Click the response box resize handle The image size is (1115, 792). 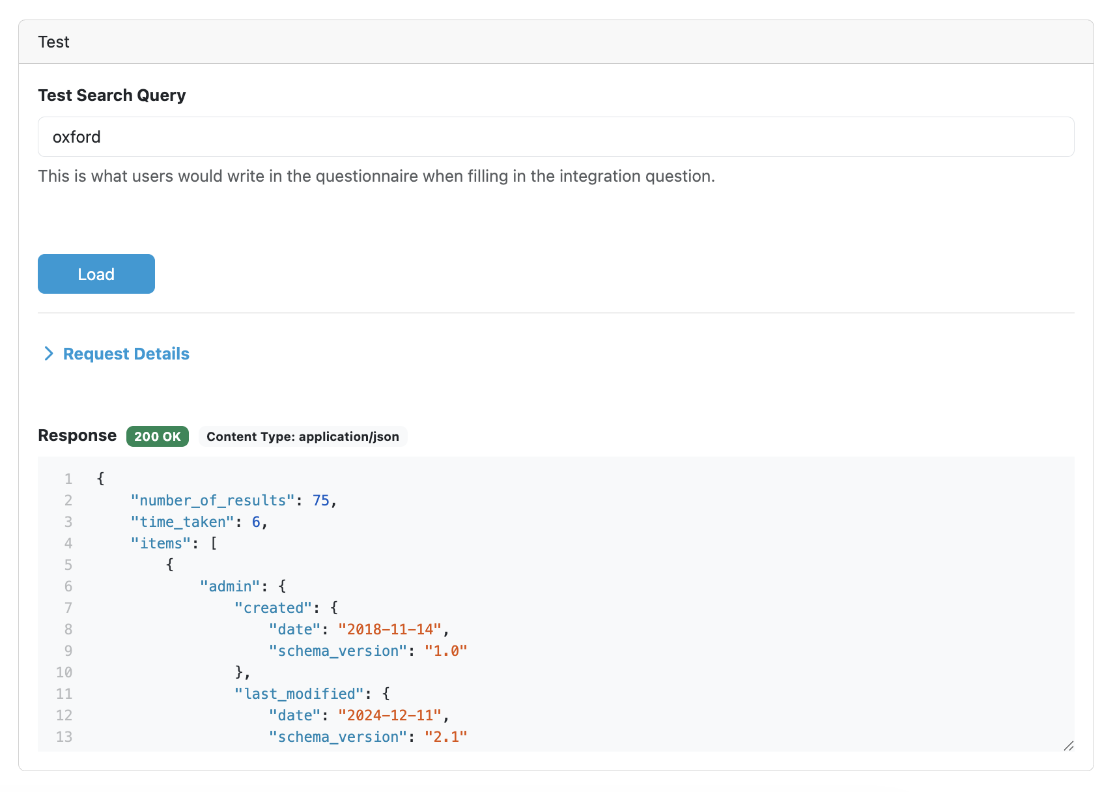[x=1068, y=746]
